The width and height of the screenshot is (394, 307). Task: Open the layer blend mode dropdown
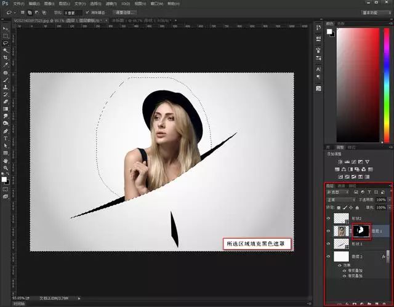pos(340,200)
